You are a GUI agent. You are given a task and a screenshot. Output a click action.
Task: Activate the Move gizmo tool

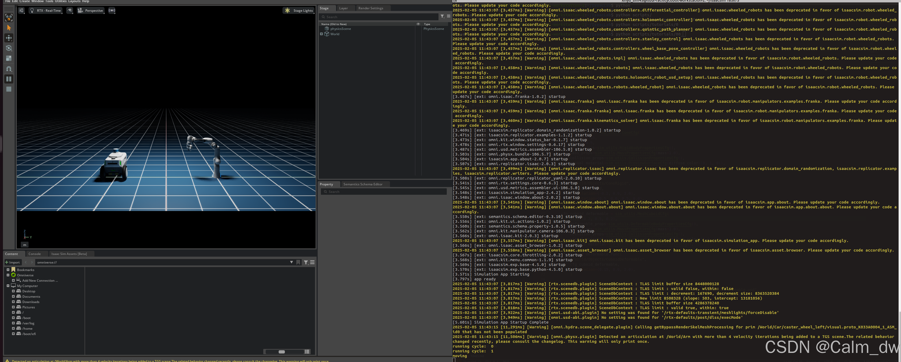click(9, 38)
